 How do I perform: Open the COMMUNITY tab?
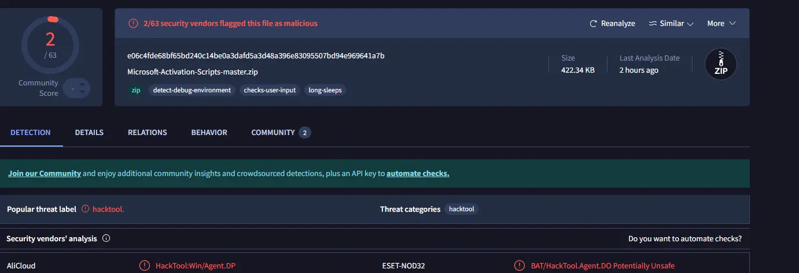(x=273, y=133)
